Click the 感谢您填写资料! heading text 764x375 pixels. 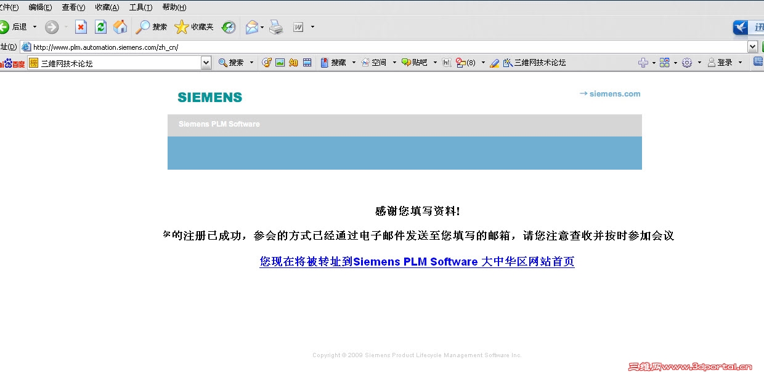click(x=417, y=211)
